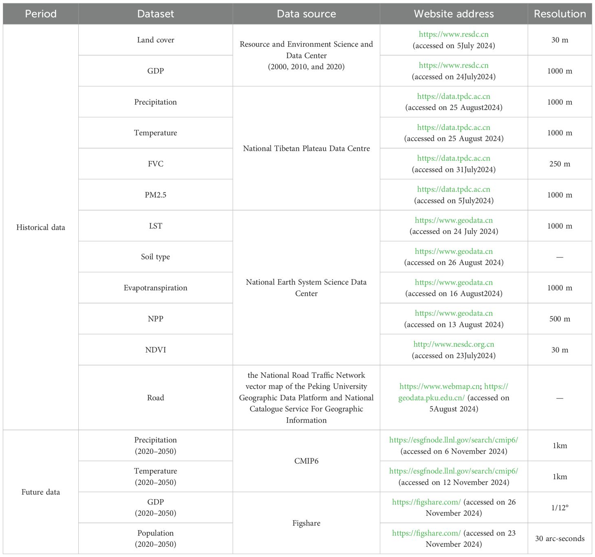Screen dimensions: 595x557
Task: Open esgfnode link accessed 6 November 2024
Action: click(453, 440)
